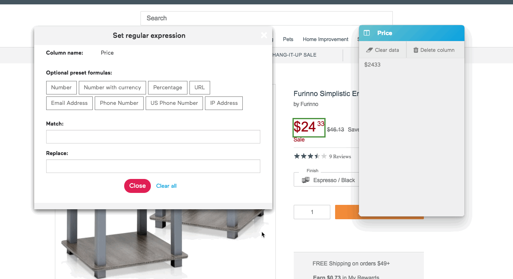Click the swatch icon beside Espresso / Black

click(305, 179)
